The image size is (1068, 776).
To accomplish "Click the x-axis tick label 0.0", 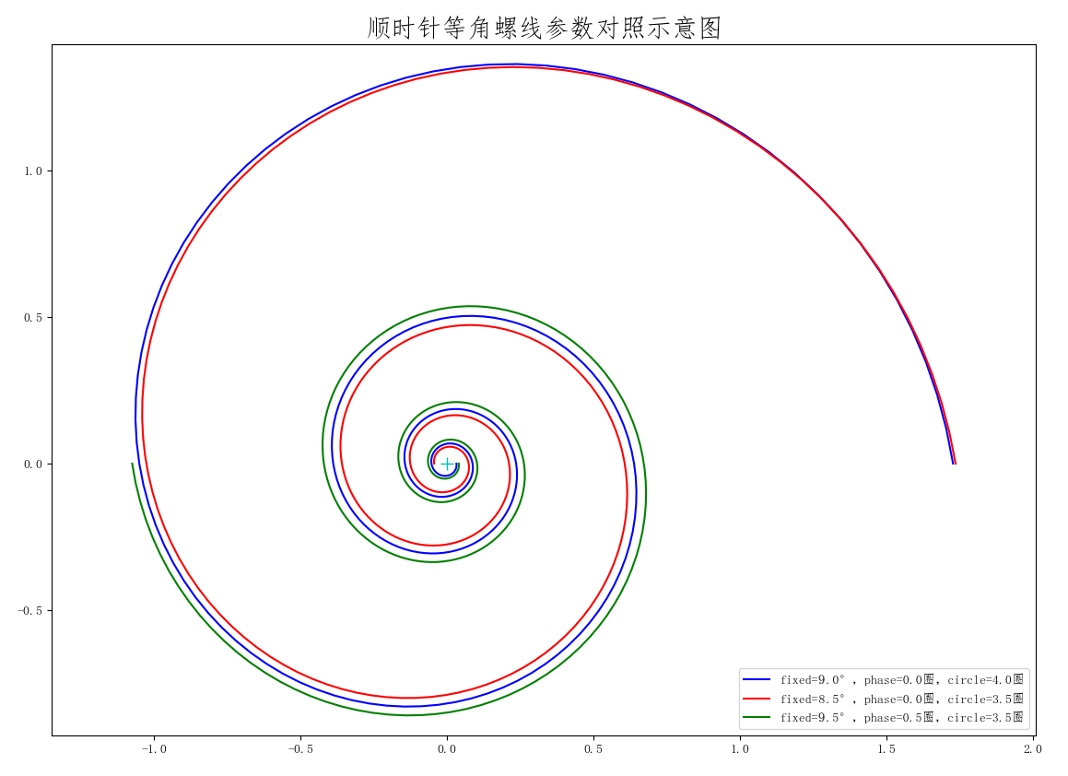I will click(x=447, y=749).
